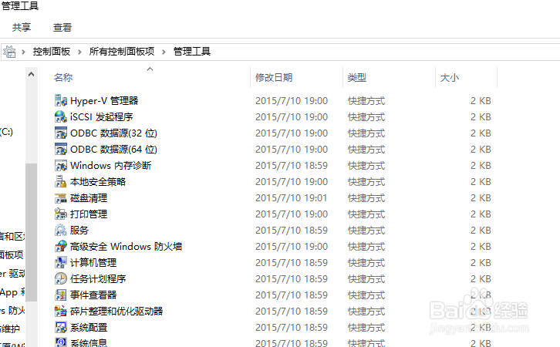
Task: Select the ODBC 数据源(64 位) name
Action: 113,149
